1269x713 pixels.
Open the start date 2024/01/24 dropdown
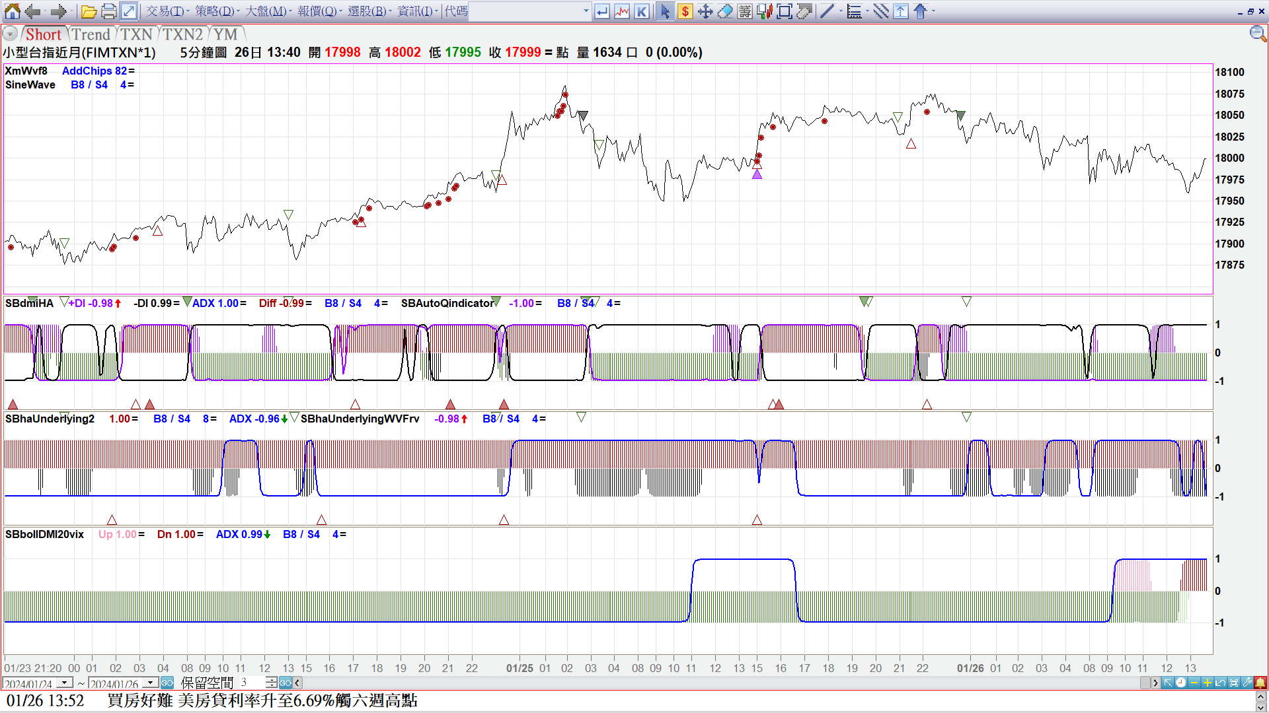pyautogui.click(x=65, y=683)
